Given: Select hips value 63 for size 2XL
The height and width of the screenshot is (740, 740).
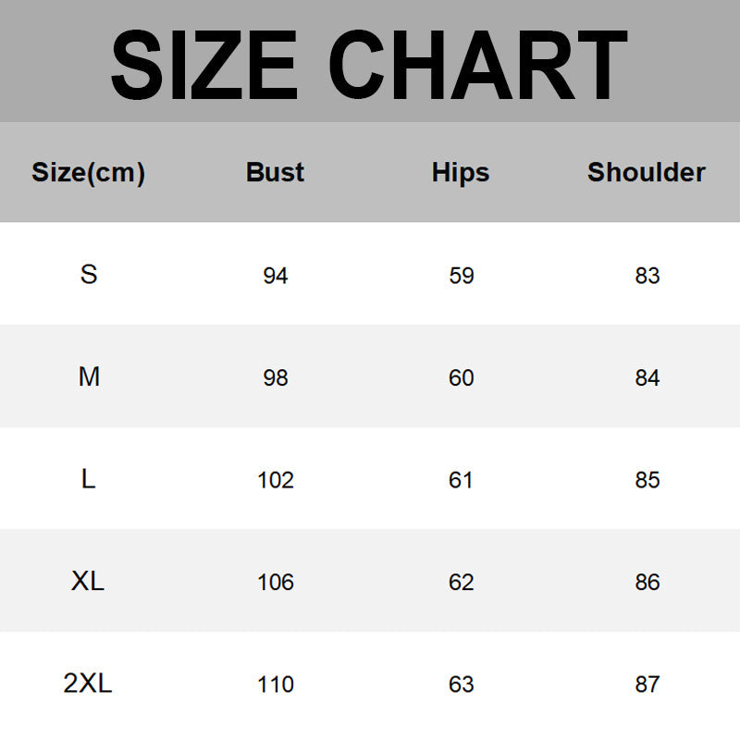Looking at the screenshot, I should pyautogui.click(x=462, y=685).
